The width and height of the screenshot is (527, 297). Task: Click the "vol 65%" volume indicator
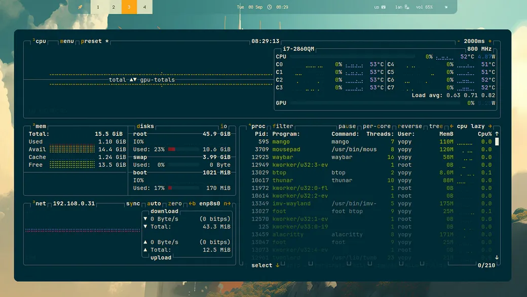coord(424,7)
